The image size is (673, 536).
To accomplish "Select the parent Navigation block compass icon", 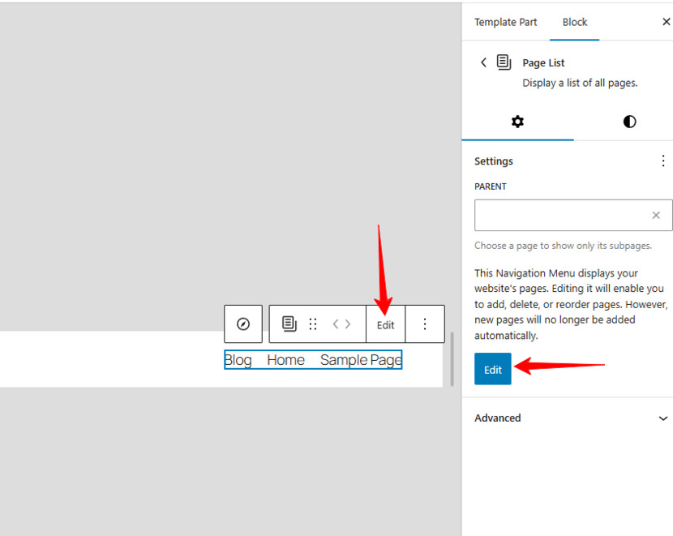I will (243, 324).
